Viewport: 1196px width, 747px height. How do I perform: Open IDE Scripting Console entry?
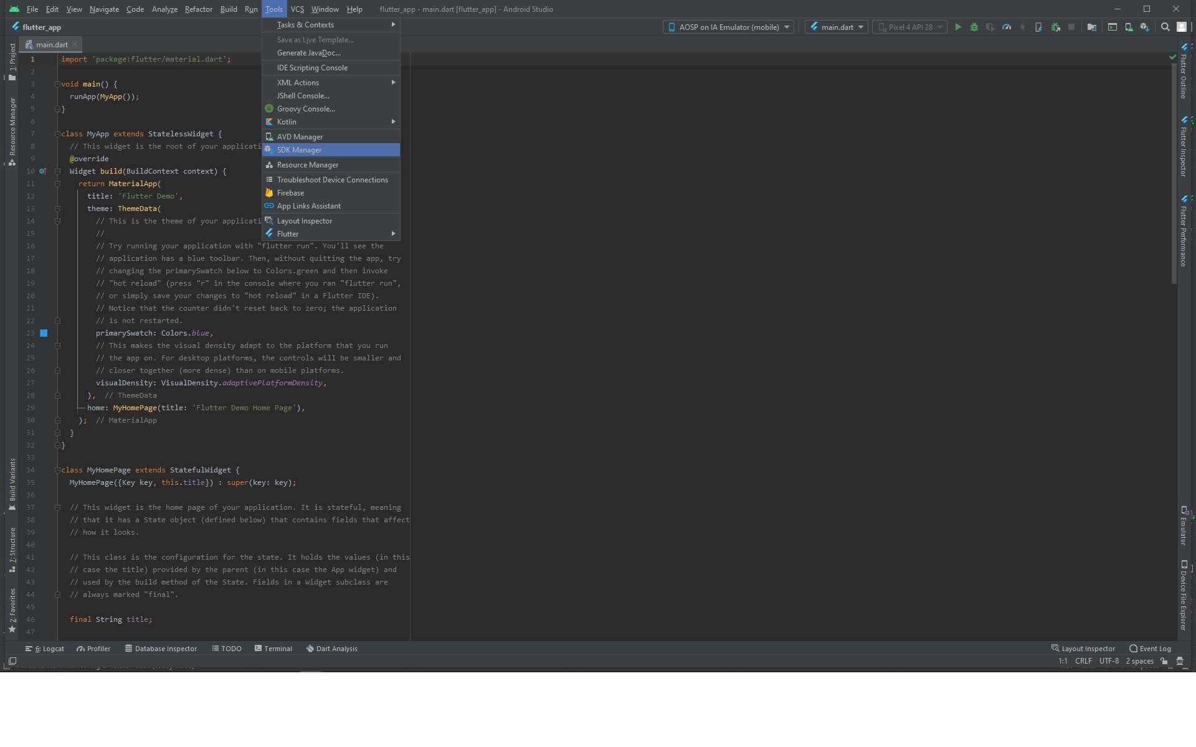tap(331, 68)
